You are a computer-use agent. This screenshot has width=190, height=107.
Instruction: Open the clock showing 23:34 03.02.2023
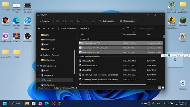coord(179,103)
